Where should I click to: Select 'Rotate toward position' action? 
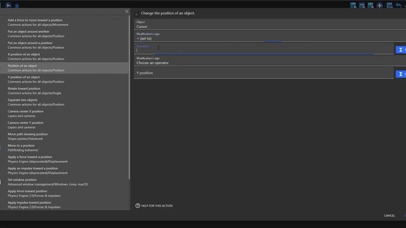point(64,91)
